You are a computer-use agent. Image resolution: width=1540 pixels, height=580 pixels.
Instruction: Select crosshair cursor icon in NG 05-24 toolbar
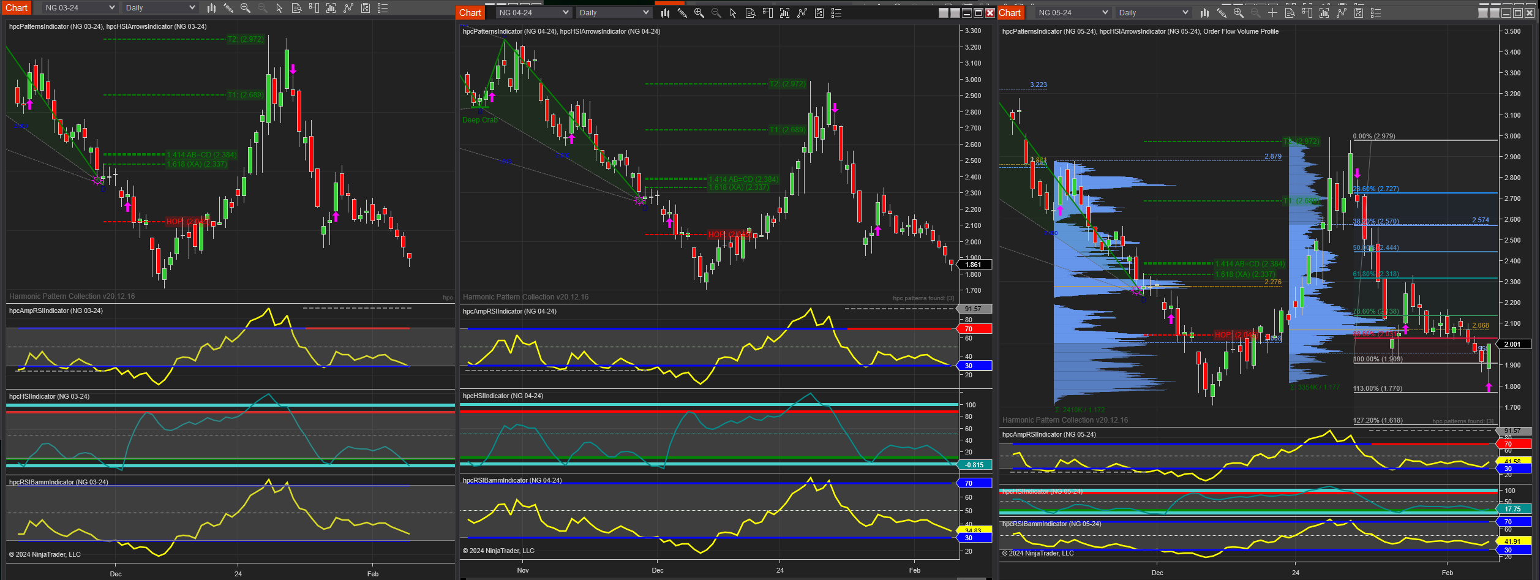click(1272, 13)
